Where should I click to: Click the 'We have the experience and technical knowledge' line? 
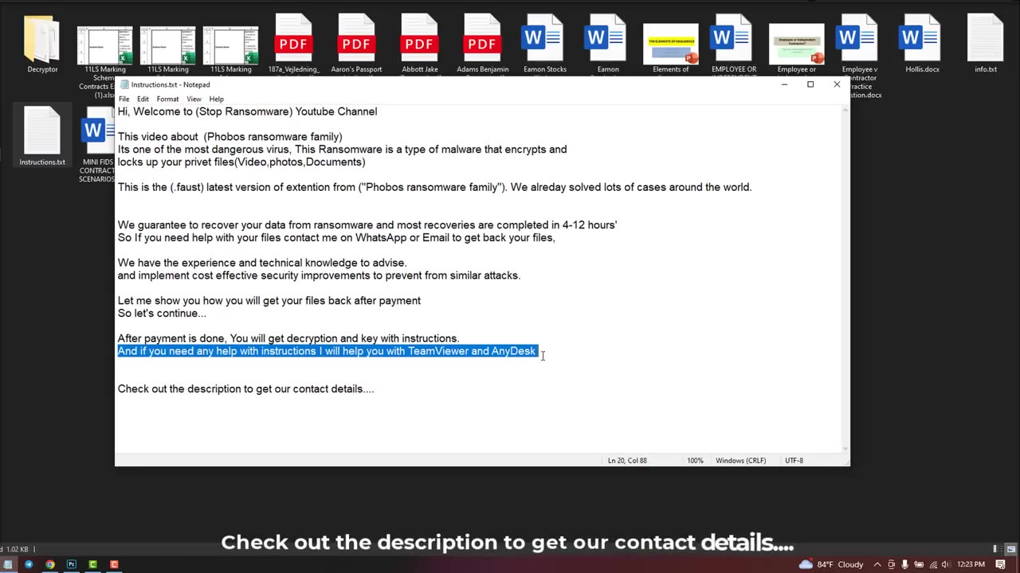click(x=262, y=263)
